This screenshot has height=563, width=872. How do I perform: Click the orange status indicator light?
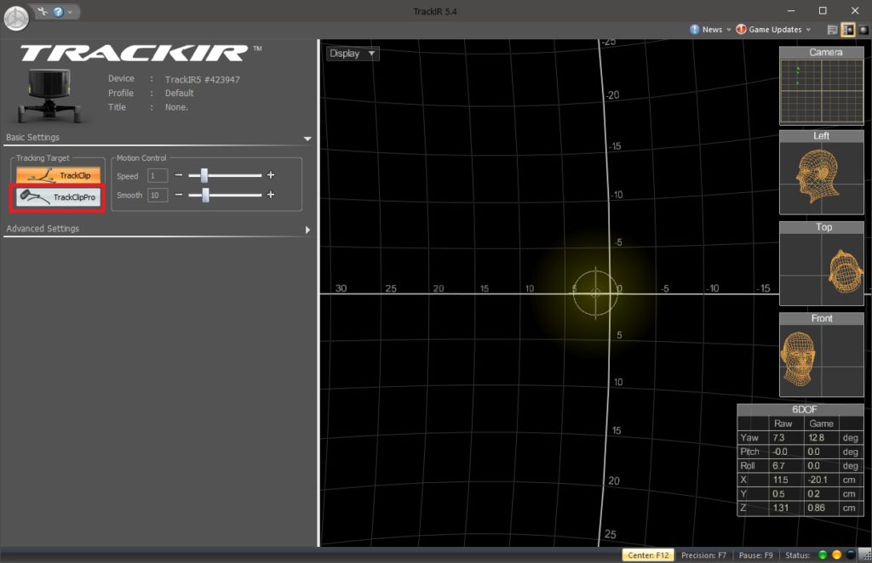836,554
